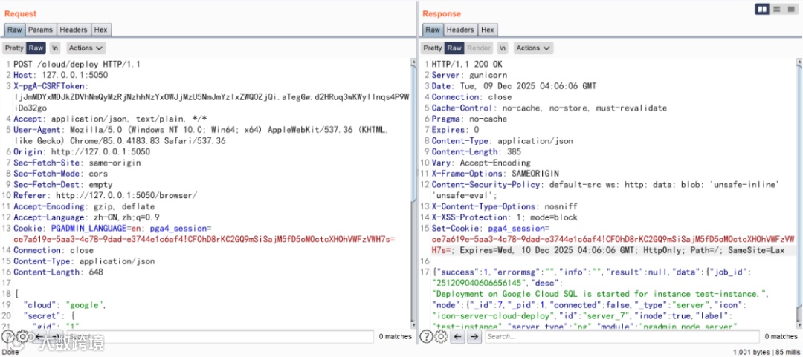The image size is (803, 357).
Task: Click the X-pgA-CSRFToken header name
Action: [x=51, y=86]
